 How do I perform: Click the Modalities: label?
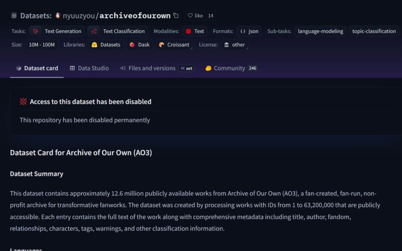(166, 31)
